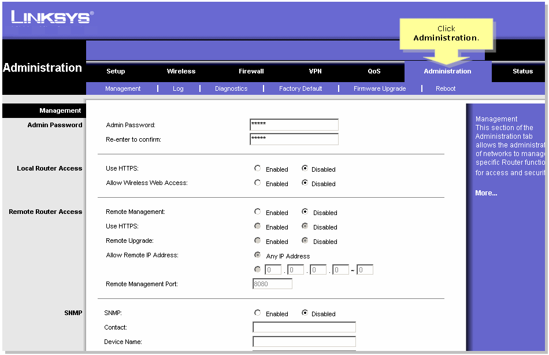The height and width of the screenshot is (355, 549).
Task: Click the SNMP Contact field
Action: (304, 327)
